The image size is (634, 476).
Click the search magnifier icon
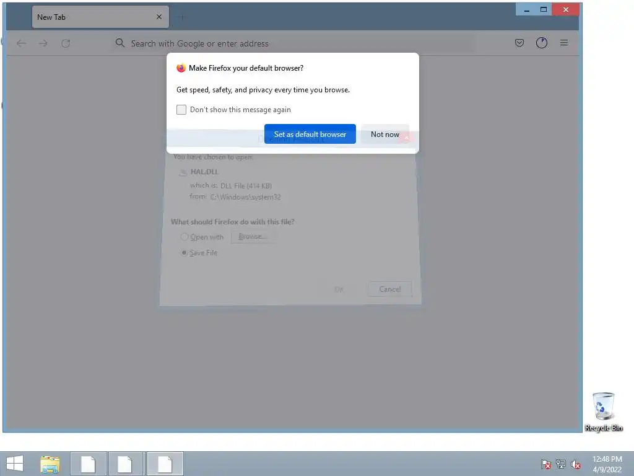coord(119,43)
